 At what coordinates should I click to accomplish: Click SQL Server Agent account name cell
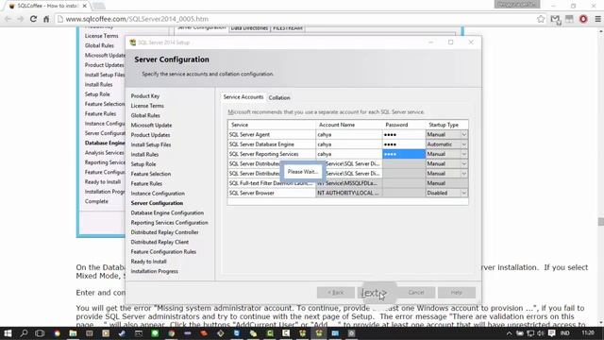coord(348,134)
